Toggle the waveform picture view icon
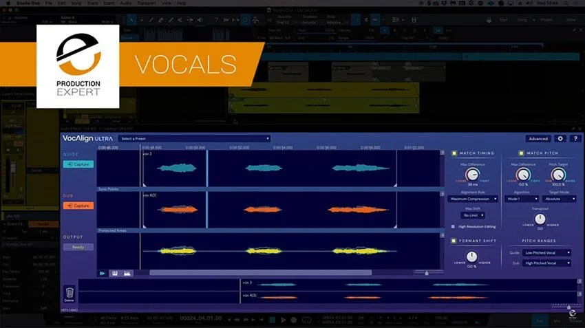This screenshot has height=328, width=585. pyautogui.click(x=127, y=273)
